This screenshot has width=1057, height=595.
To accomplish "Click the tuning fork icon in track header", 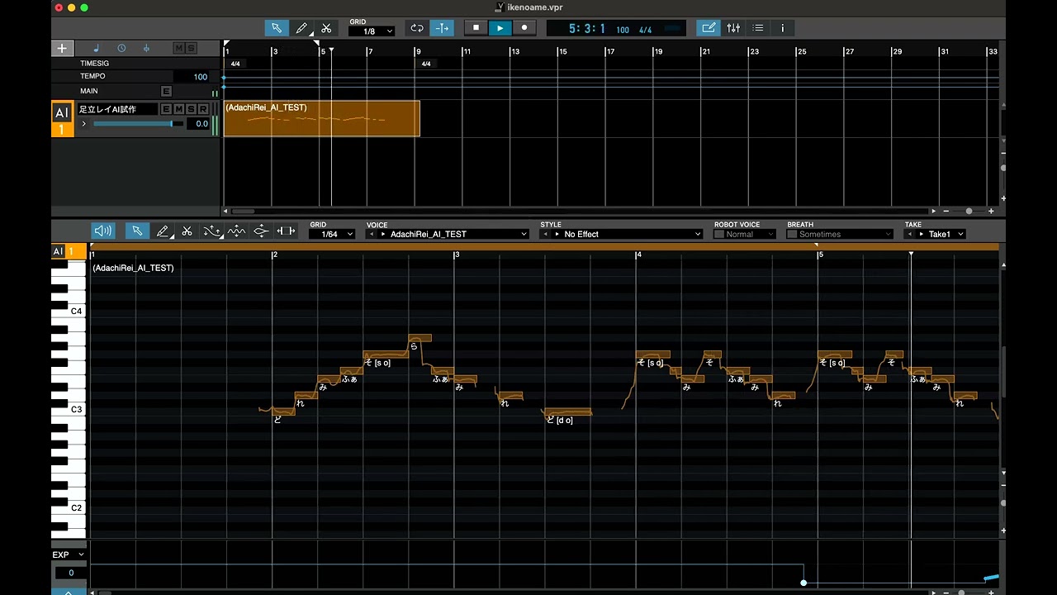I will pyautogui.click(x=146, y=48).
